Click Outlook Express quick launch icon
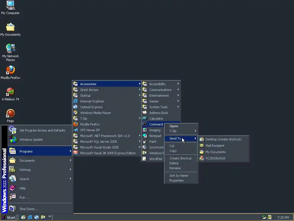 pyautogui.click(x=36, y=217)
